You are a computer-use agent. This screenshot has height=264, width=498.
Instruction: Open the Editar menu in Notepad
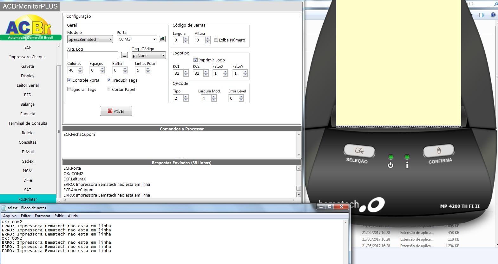[26, 216]
